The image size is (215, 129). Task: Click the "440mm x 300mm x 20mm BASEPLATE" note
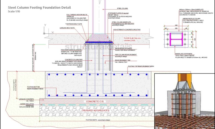click(191, 10)
